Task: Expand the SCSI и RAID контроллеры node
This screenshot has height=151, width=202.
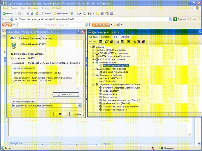Action: [93, 59]
